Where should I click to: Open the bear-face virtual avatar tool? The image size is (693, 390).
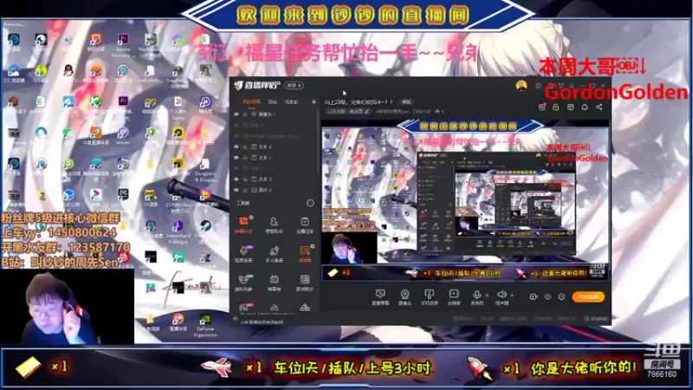[x=243, y=283]
